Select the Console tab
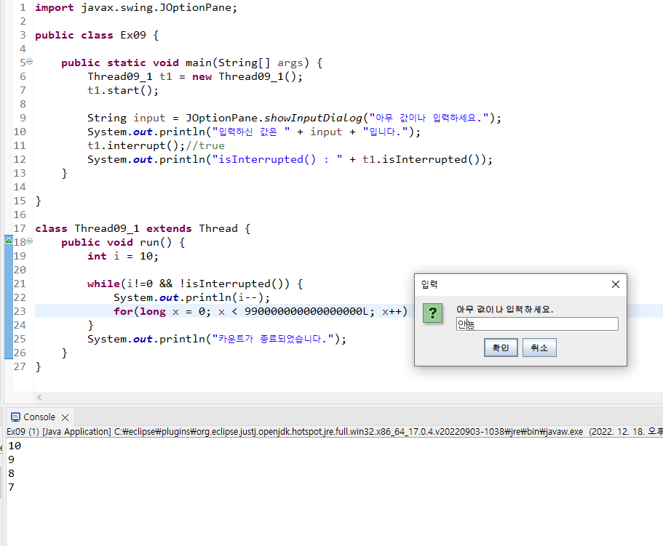 pos(39,417)
